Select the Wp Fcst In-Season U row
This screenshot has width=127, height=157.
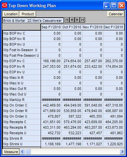22,50
